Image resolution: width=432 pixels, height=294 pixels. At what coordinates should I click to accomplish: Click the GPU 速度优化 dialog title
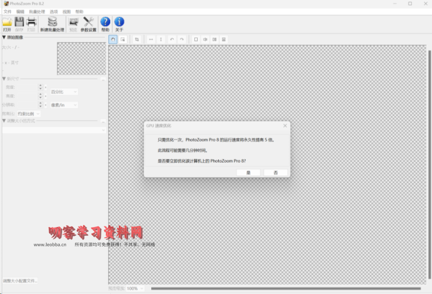click(159, 126)
